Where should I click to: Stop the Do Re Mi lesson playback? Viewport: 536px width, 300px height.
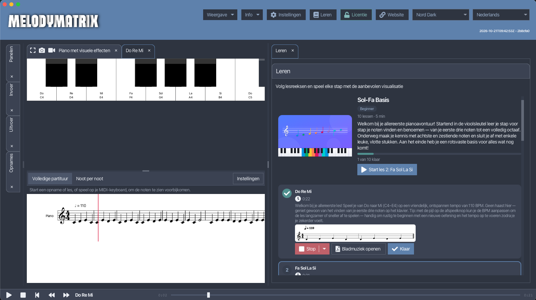coord(307,249)
